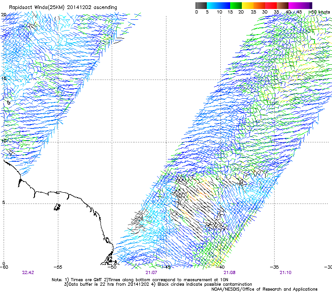Click the '15' latitude axis label

coord(4,78)
